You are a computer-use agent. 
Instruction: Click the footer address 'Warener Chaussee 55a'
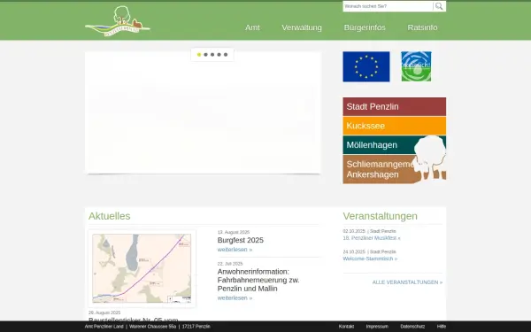click(152, 327)
